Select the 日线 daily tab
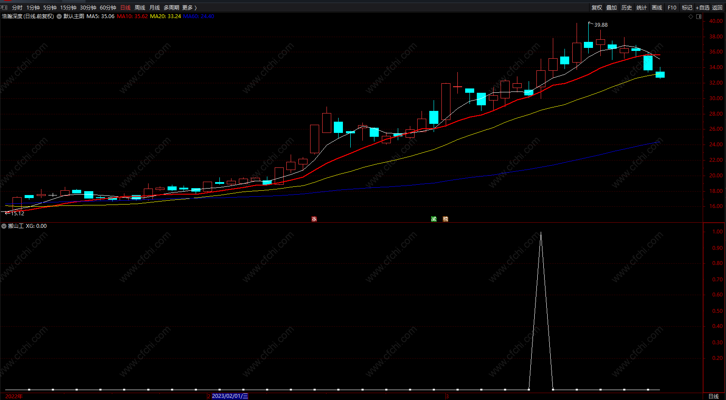This screenshot has height=400, width=726. [125, 8]
